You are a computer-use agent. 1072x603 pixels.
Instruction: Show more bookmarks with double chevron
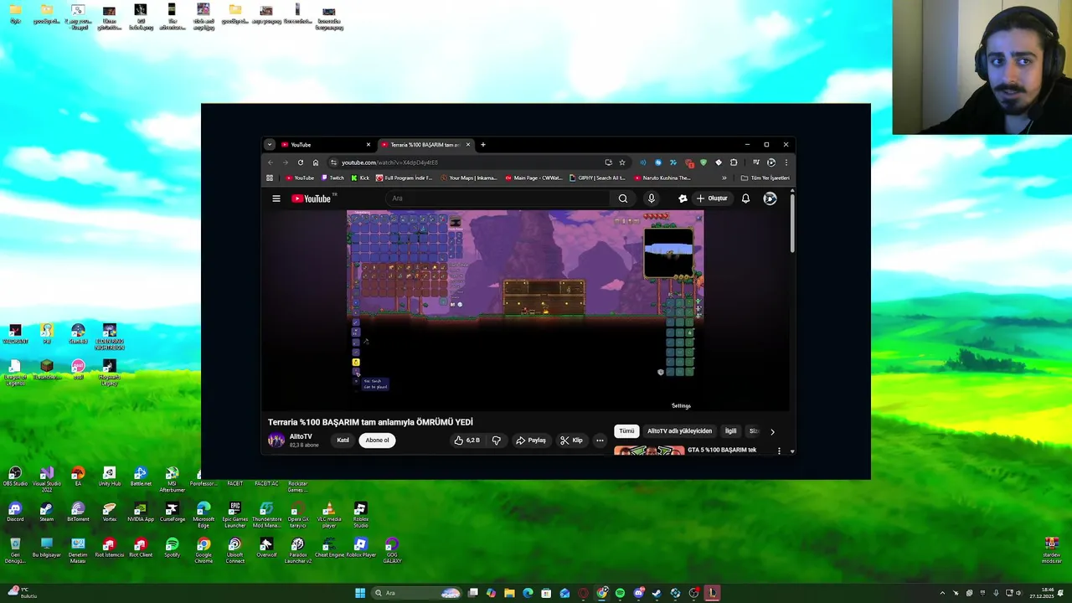pyautogui.click(x=724, y=178)
